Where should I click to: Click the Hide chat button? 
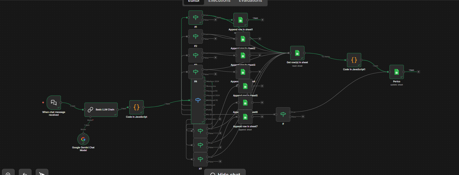click(225, 173)
